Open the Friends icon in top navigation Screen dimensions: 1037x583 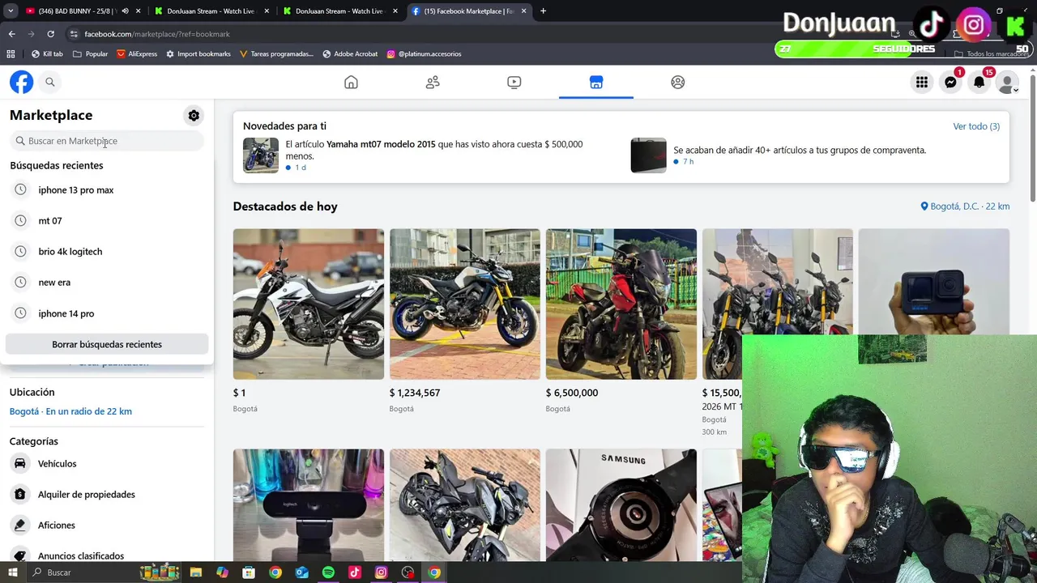[433, 82]
